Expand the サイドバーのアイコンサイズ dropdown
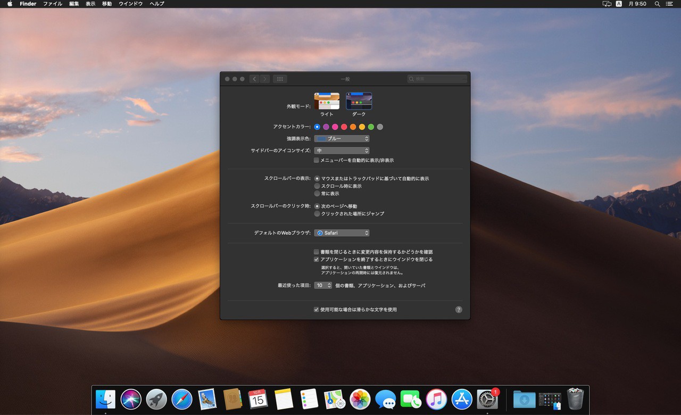Viewport: 681px width, 415px height. pos(342,151)
